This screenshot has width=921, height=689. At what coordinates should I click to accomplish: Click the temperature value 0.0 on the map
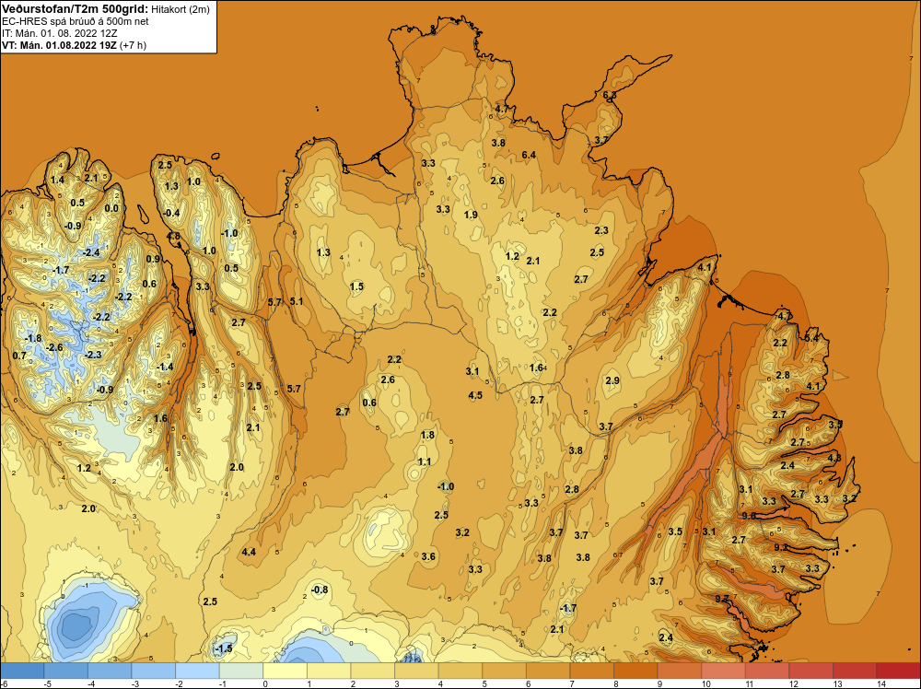111,208
